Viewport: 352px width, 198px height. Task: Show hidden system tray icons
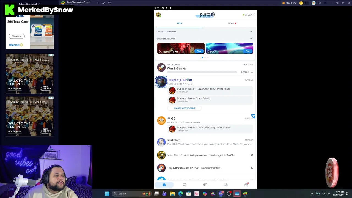point(312,194)
